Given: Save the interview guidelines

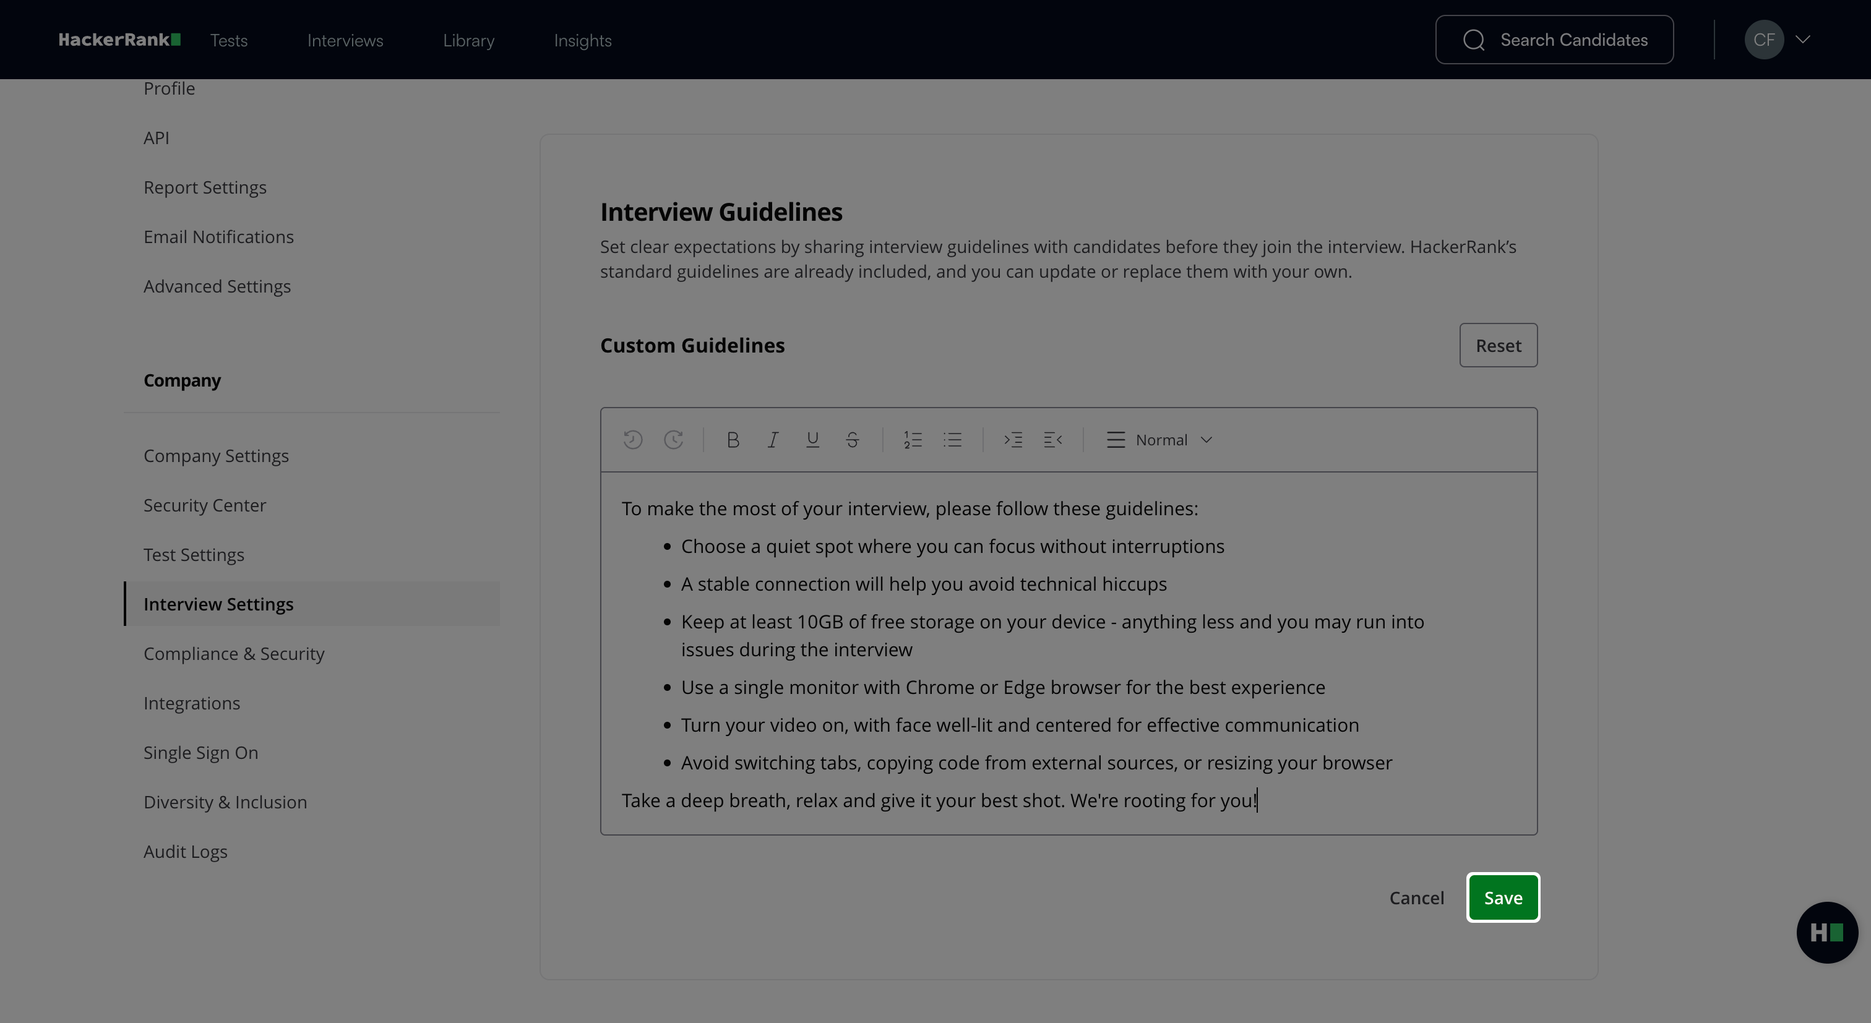Looking at the screenshot, I should 1503,898.
